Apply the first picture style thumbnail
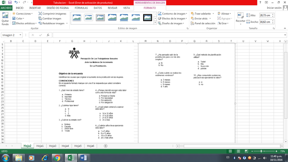Viewport: 288px width, 162px height. point(76,18)
